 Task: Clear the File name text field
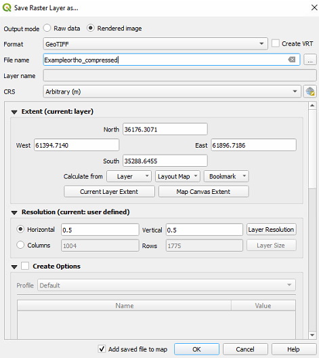(x=291, y=60)
